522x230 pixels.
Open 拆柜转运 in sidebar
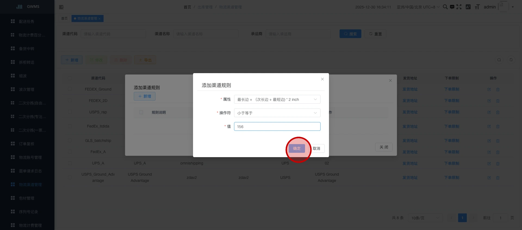coord(27,62)
